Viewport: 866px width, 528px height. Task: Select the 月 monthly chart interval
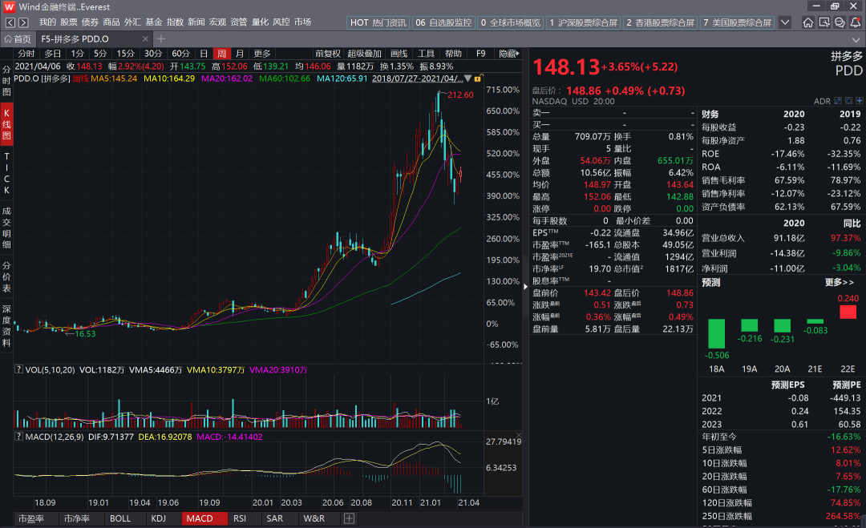click(240, 54)
